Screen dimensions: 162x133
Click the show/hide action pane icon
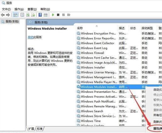(46, 15)
